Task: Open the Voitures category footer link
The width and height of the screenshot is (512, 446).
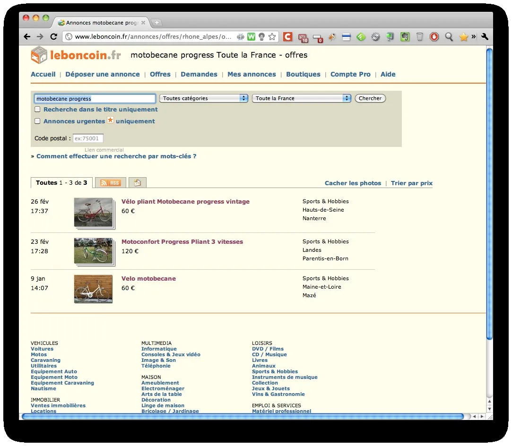Action: point(42,349)
